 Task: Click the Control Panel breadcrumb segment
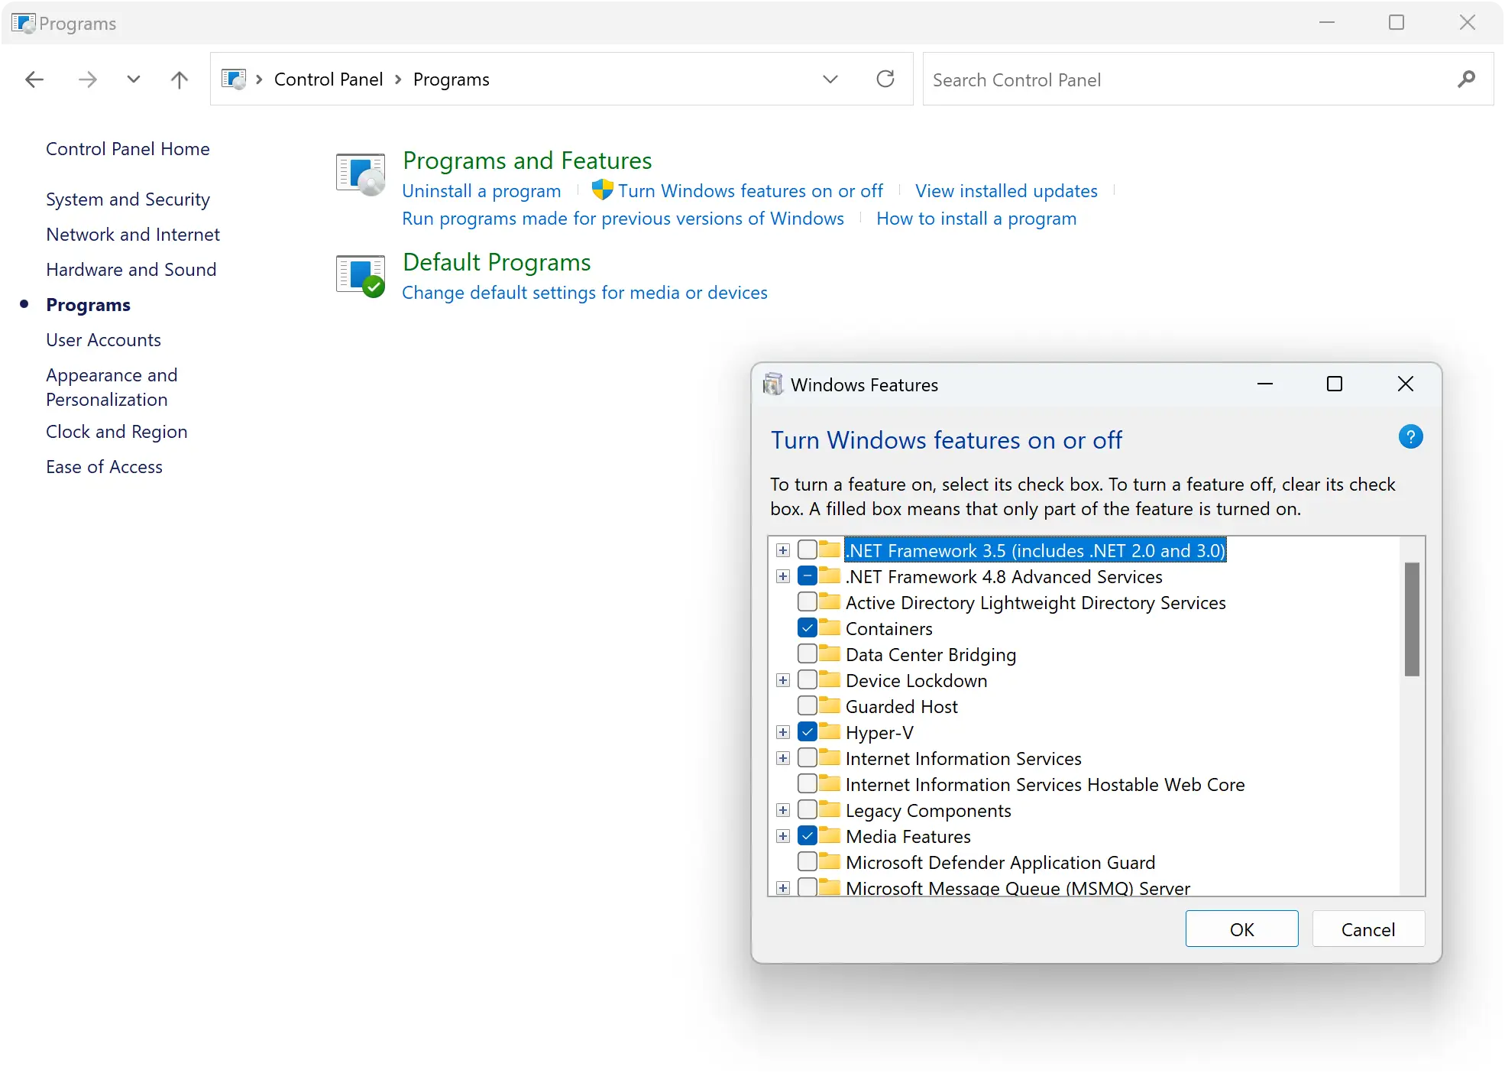point(329,79)
